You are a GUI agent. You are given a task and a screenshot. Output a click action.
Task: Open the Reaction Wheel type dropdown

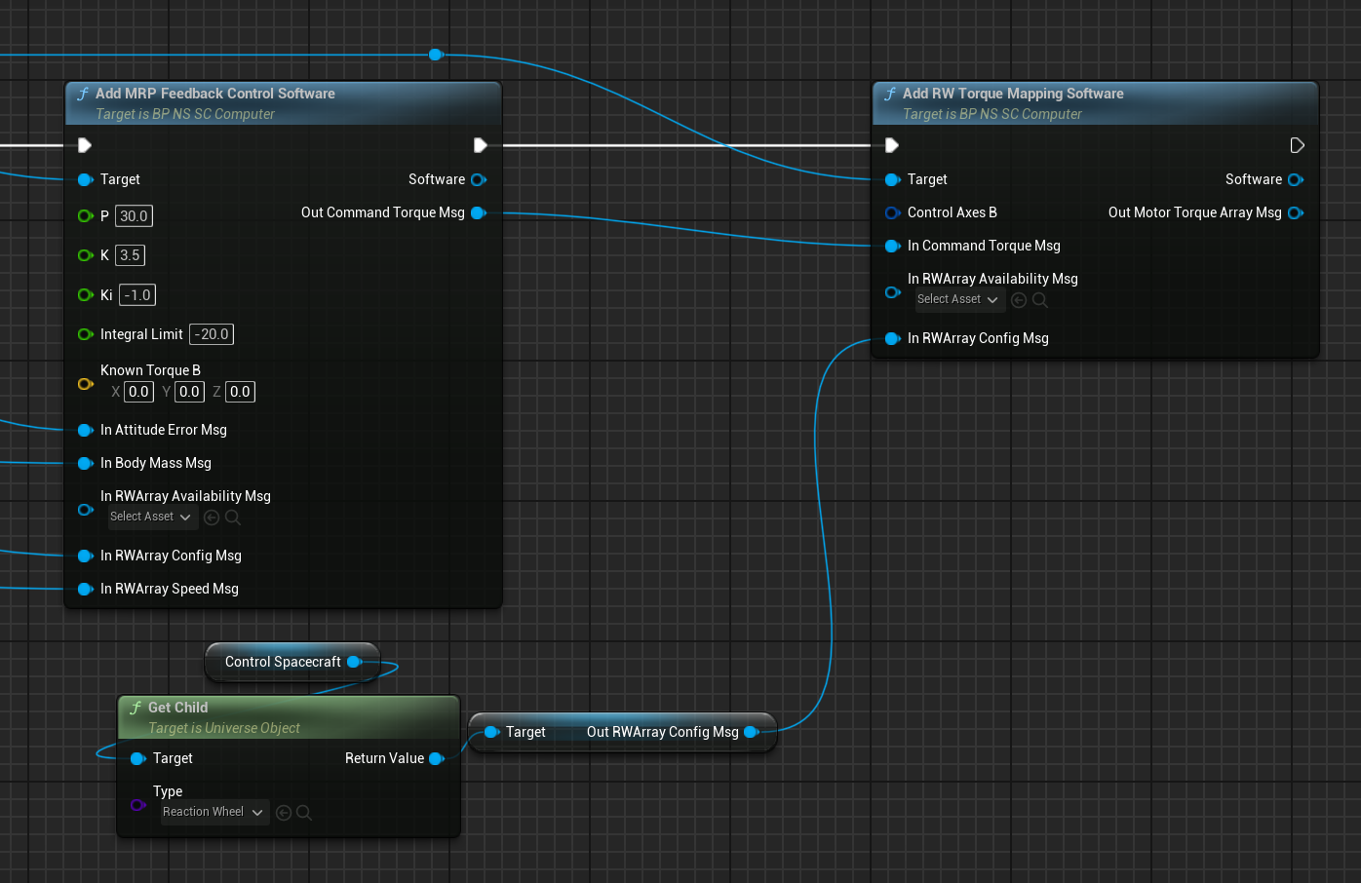coord(214,812)
